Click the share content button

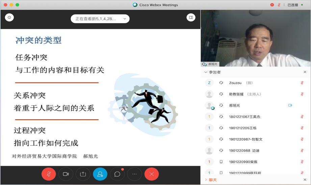point(83,174)
